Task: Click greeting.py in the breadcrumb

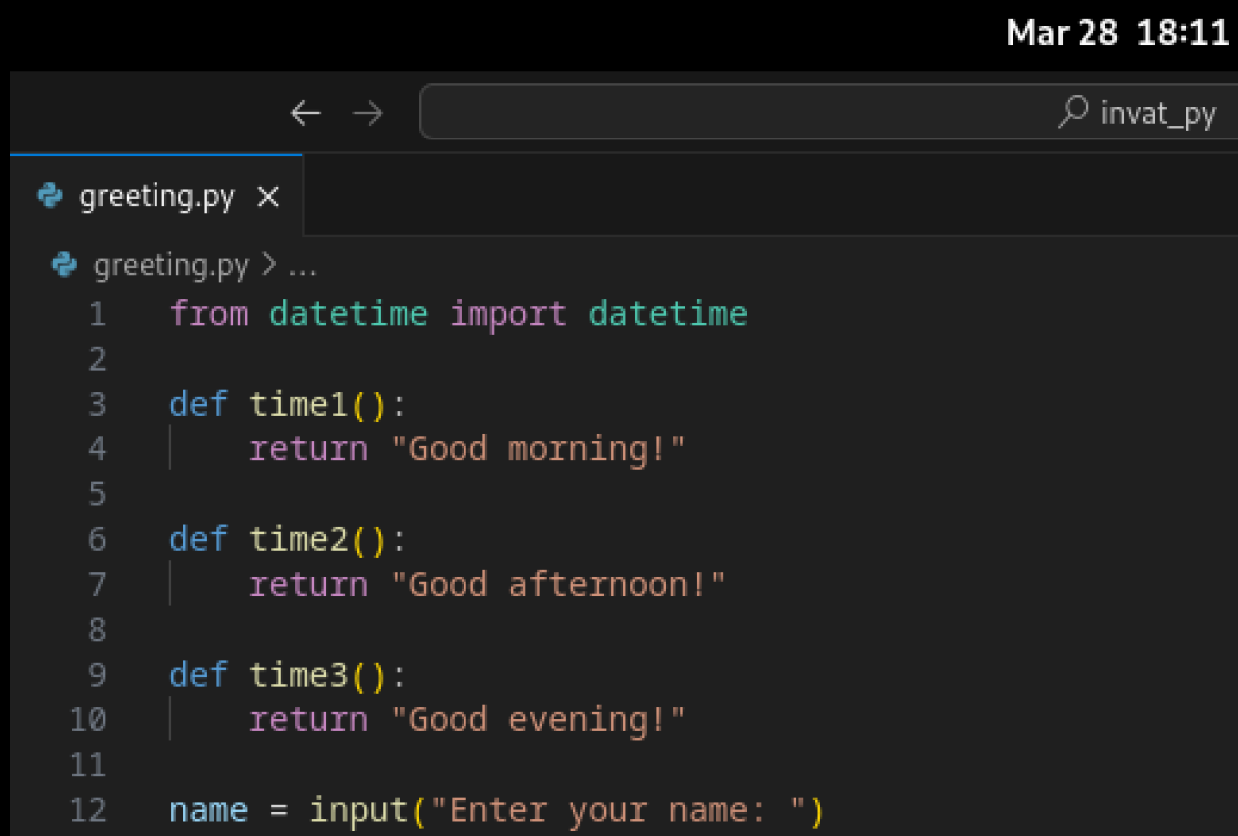Action: [170, 266]
